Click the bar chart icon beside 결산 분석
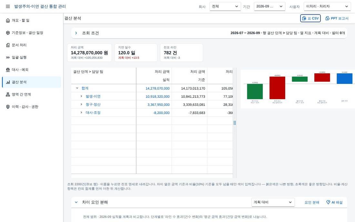This screenshot has height=222, width=355. coord(8,82)
